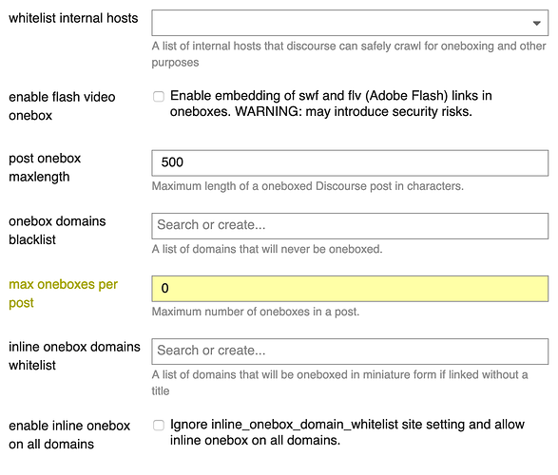Click the 'max oneboxes per post' label
The image size is (558, 475).
point(63,294)
